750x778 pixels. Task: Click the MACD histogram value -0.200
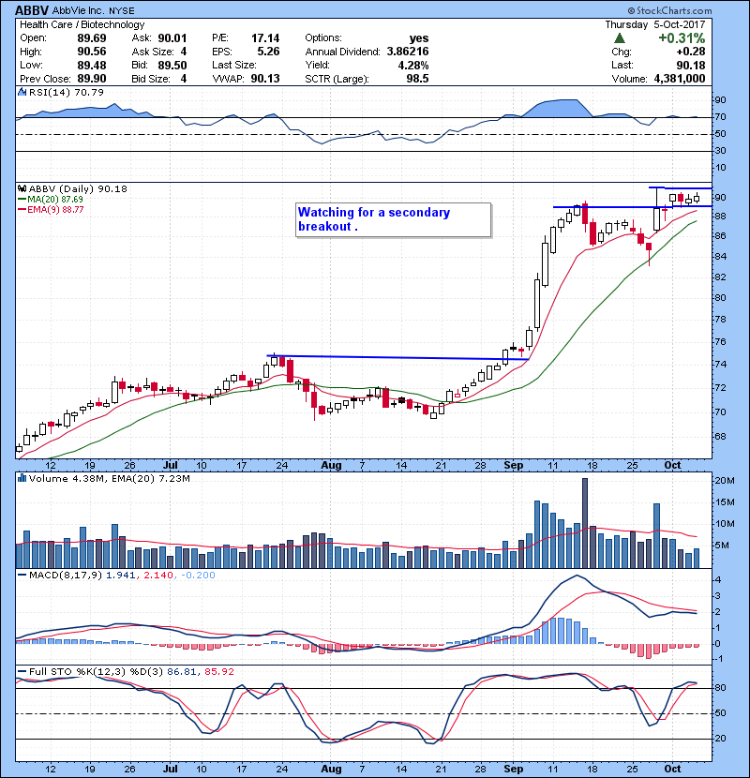pos(198,576)
